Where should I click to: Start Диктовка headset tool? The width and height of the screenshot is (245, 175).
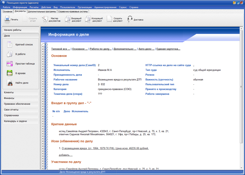(x=130, y=20)
